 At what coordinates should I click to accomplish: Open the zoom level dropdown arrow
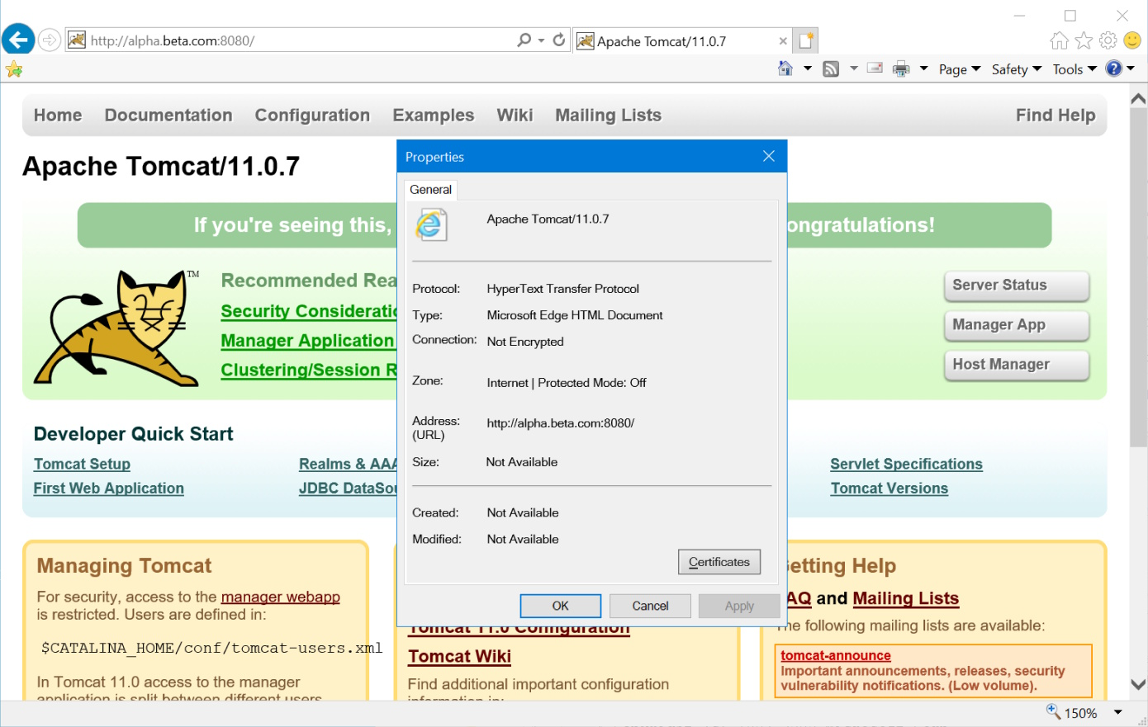pos(1118,712)
